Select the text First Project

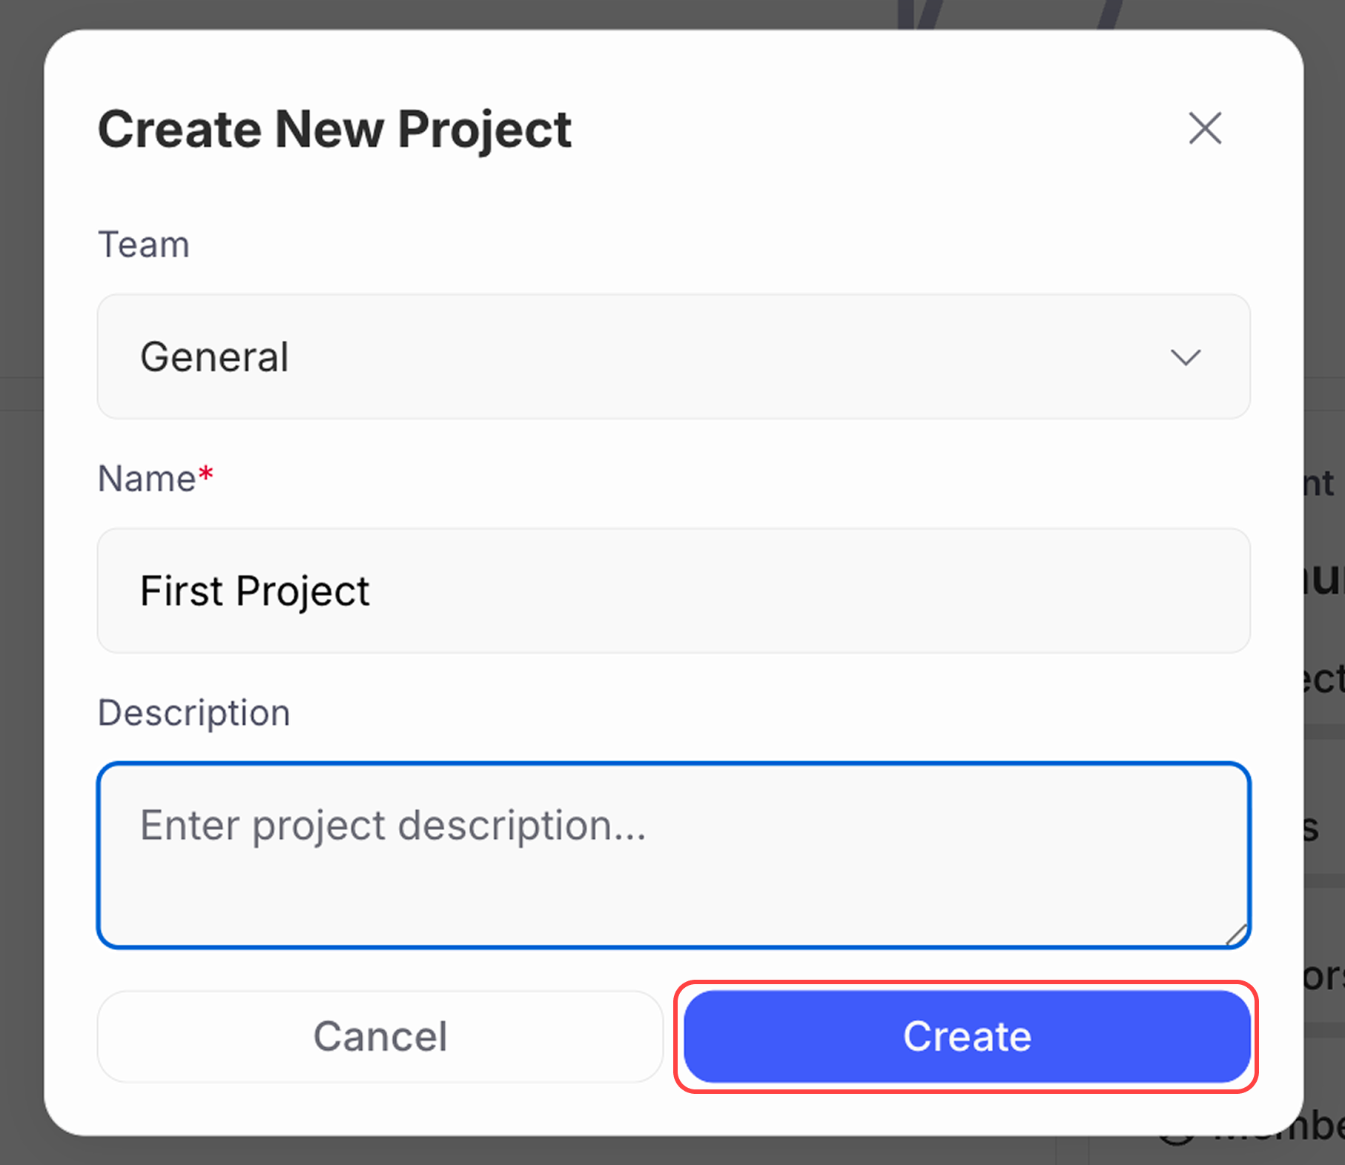(x=254, y=591)
